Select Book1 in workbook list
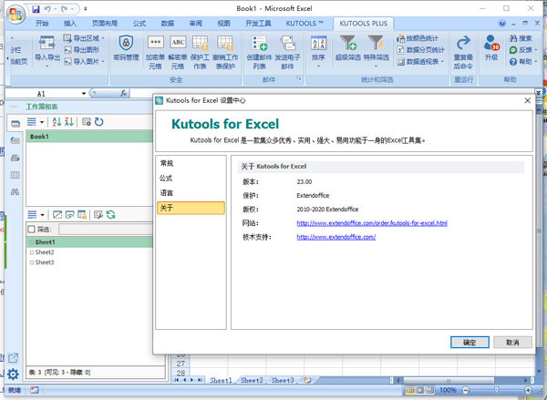The height and width of the screenshot is (400, 547). [x=89, y=137]
